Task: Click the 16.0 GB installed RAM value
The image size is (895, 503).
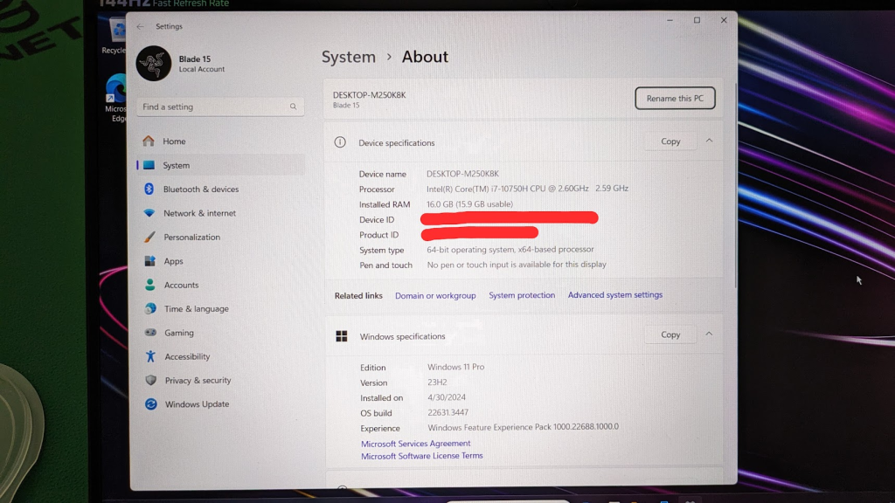Action: 469,203
